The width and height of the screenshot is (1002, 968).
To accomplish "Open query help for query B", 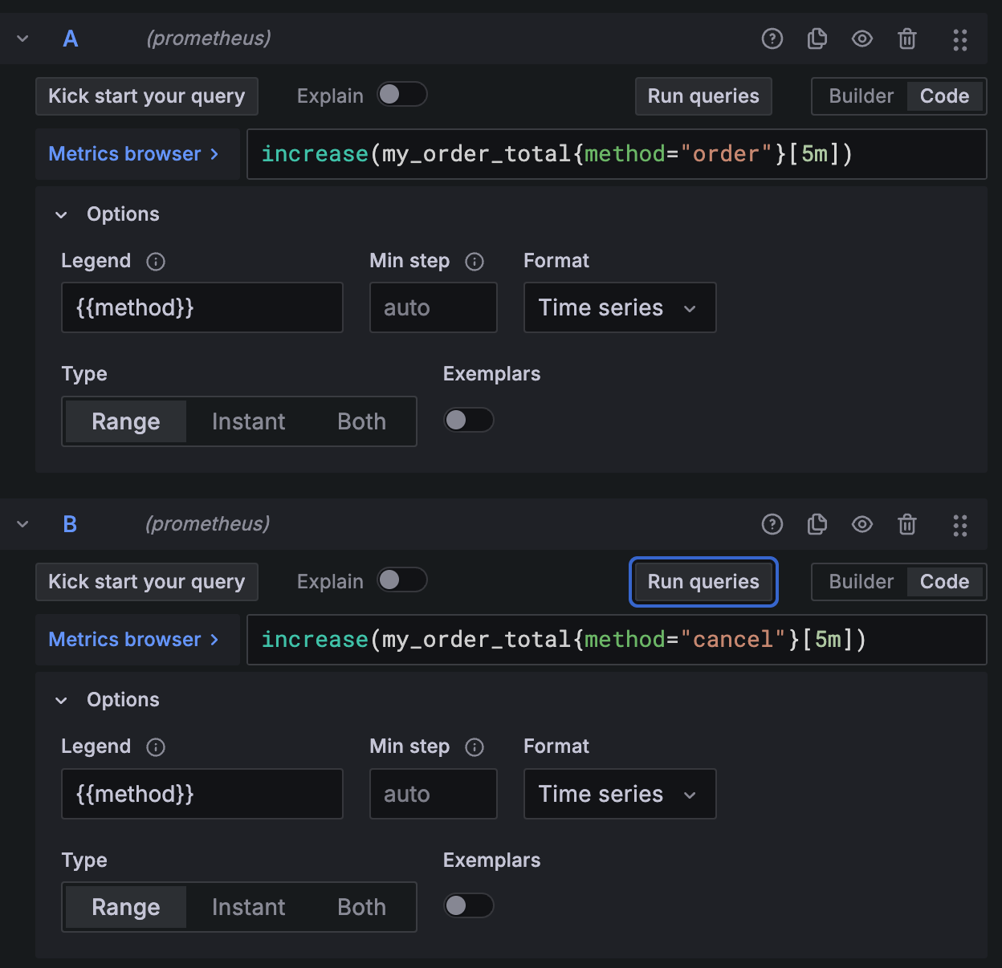I will point(772,524).
